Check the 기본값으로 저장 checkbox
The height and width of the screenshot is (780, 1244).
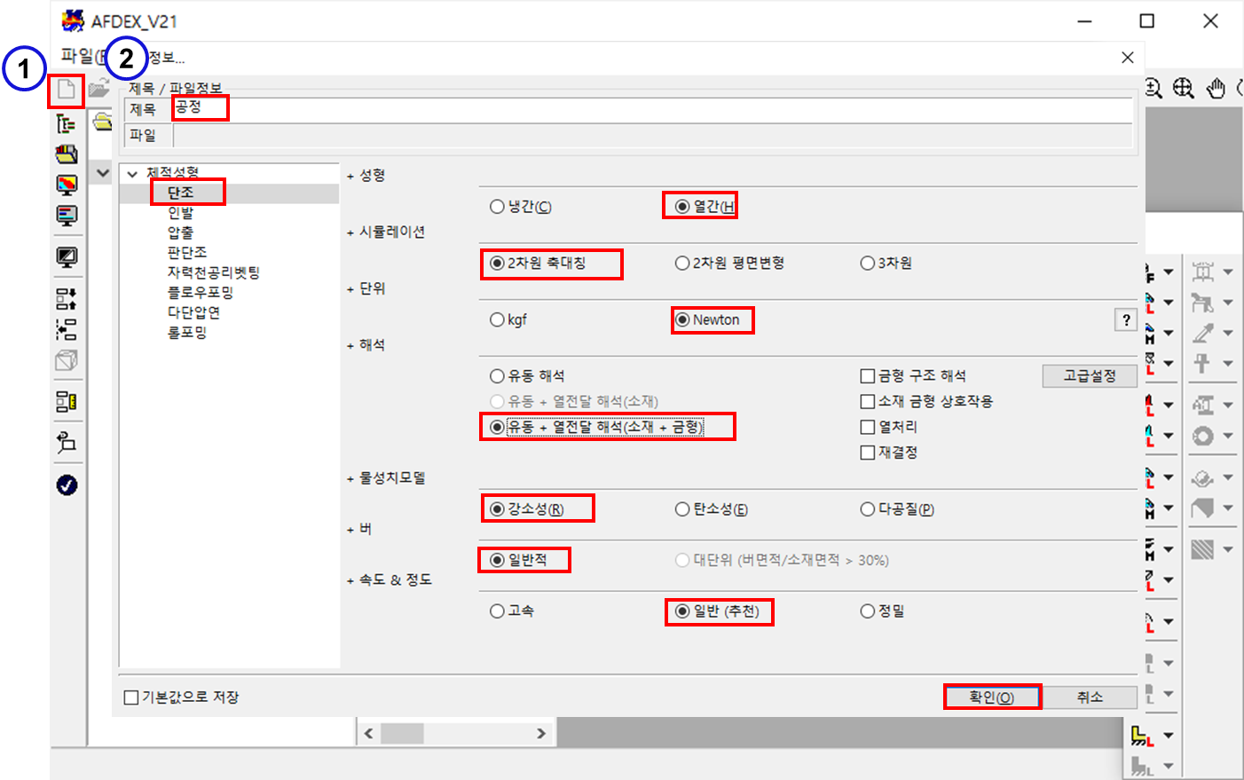tap(131, 697)
